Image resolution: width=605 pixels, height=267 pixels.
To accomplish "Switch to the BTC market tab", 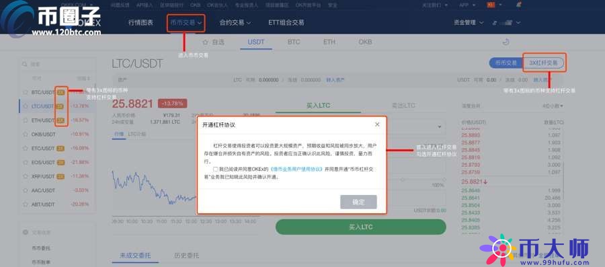I will (x=294, y=42).
